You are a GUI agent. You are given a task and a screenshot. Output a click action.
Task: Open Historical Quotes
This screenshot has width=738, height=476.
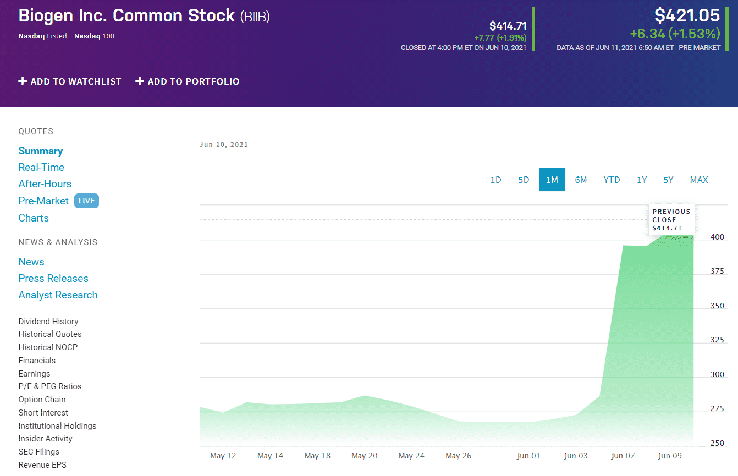point(50,334)
